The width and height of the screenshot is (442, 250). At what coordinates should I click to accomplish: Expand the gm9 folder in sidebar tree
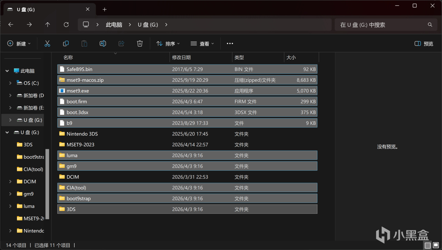[10, 194]
